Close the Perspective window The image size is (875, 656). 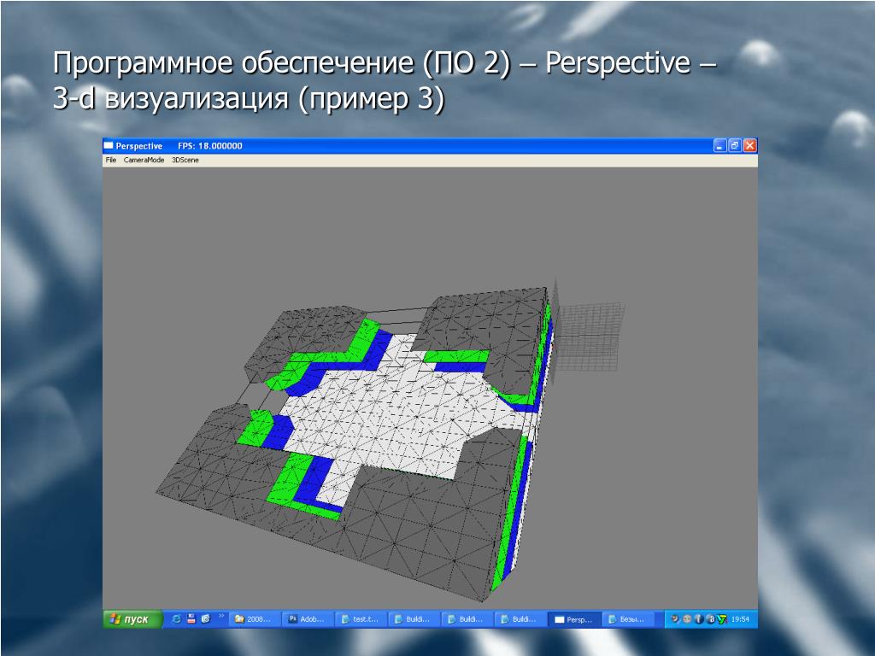[750, 145]
